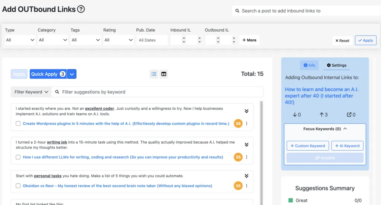Switch to list view layout icon
The height and width of the screenshot is (205, 381).
[154, 74]
